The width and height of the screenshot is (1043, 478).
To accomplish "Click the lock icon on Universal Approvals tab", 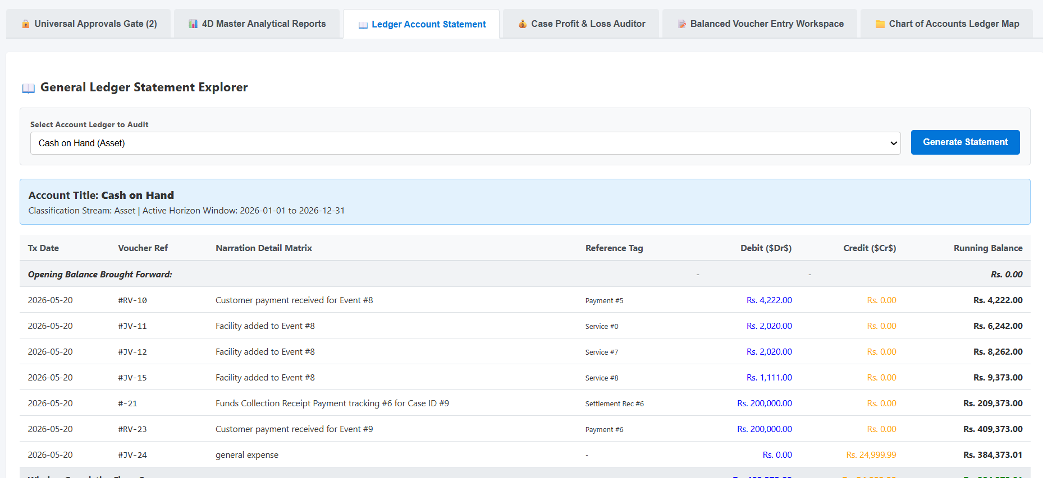I will point(26,24).
